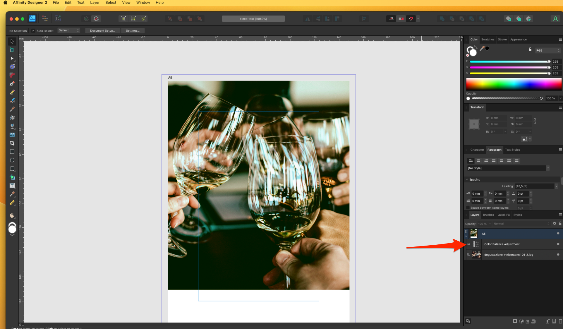
Task: Toggle aspect ratio link in Transform
Action: 535,121
